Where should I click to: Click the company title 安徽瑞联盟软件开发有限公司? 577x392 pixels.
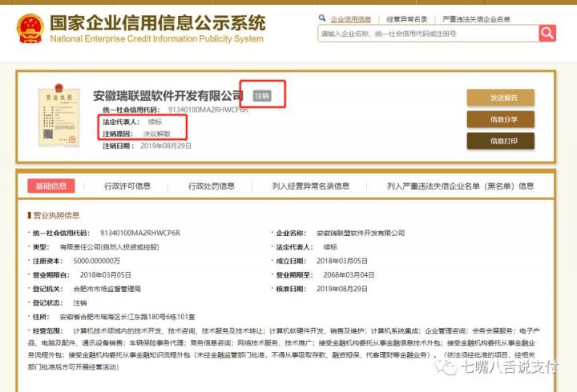[168, 96]
